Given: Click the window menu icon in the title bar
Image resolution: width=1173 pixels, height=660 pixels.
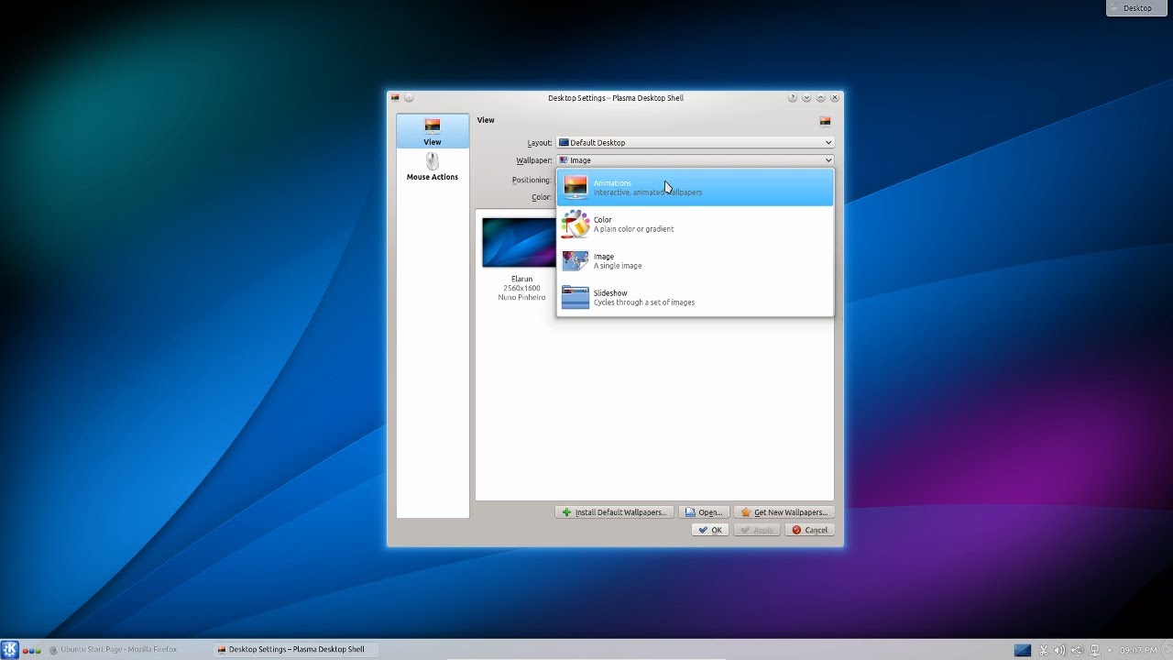Looking at the screenshot, I should (395, 98).
